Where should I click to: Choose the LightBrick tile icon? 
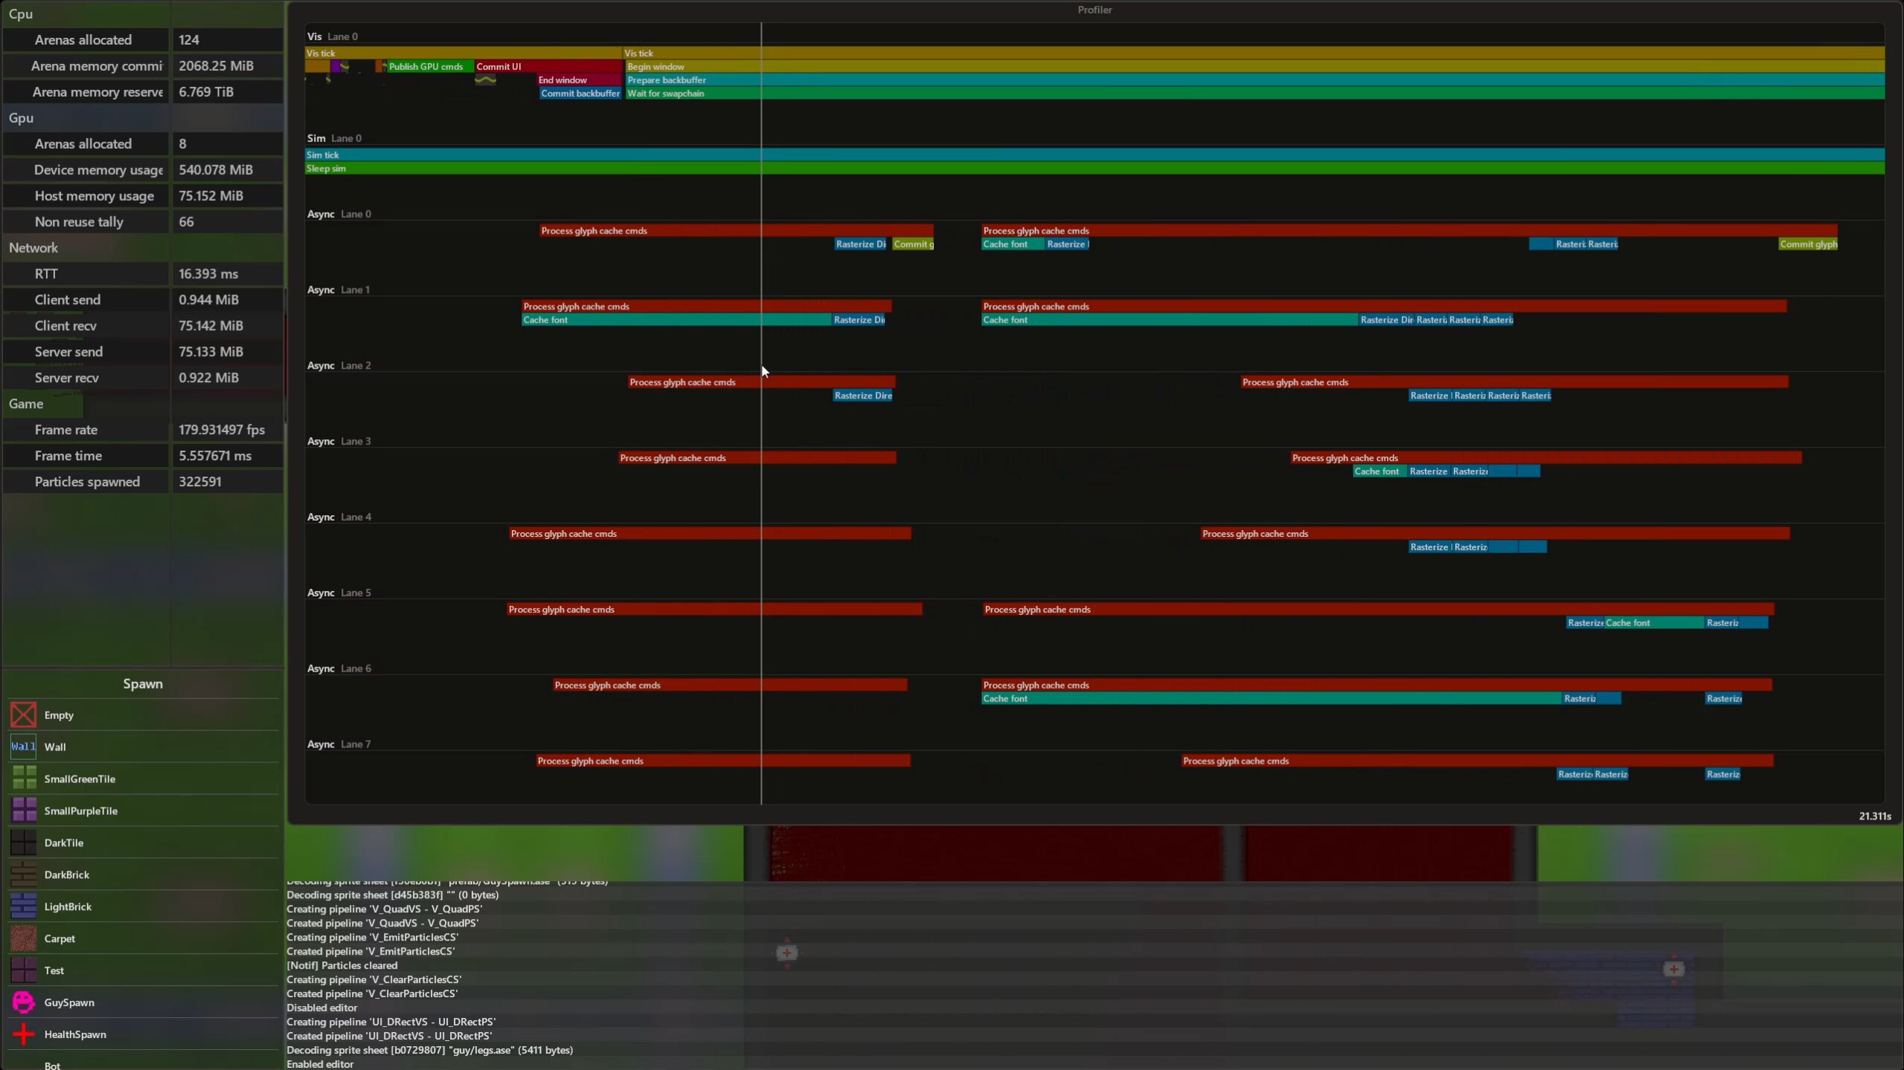point(23,906)
